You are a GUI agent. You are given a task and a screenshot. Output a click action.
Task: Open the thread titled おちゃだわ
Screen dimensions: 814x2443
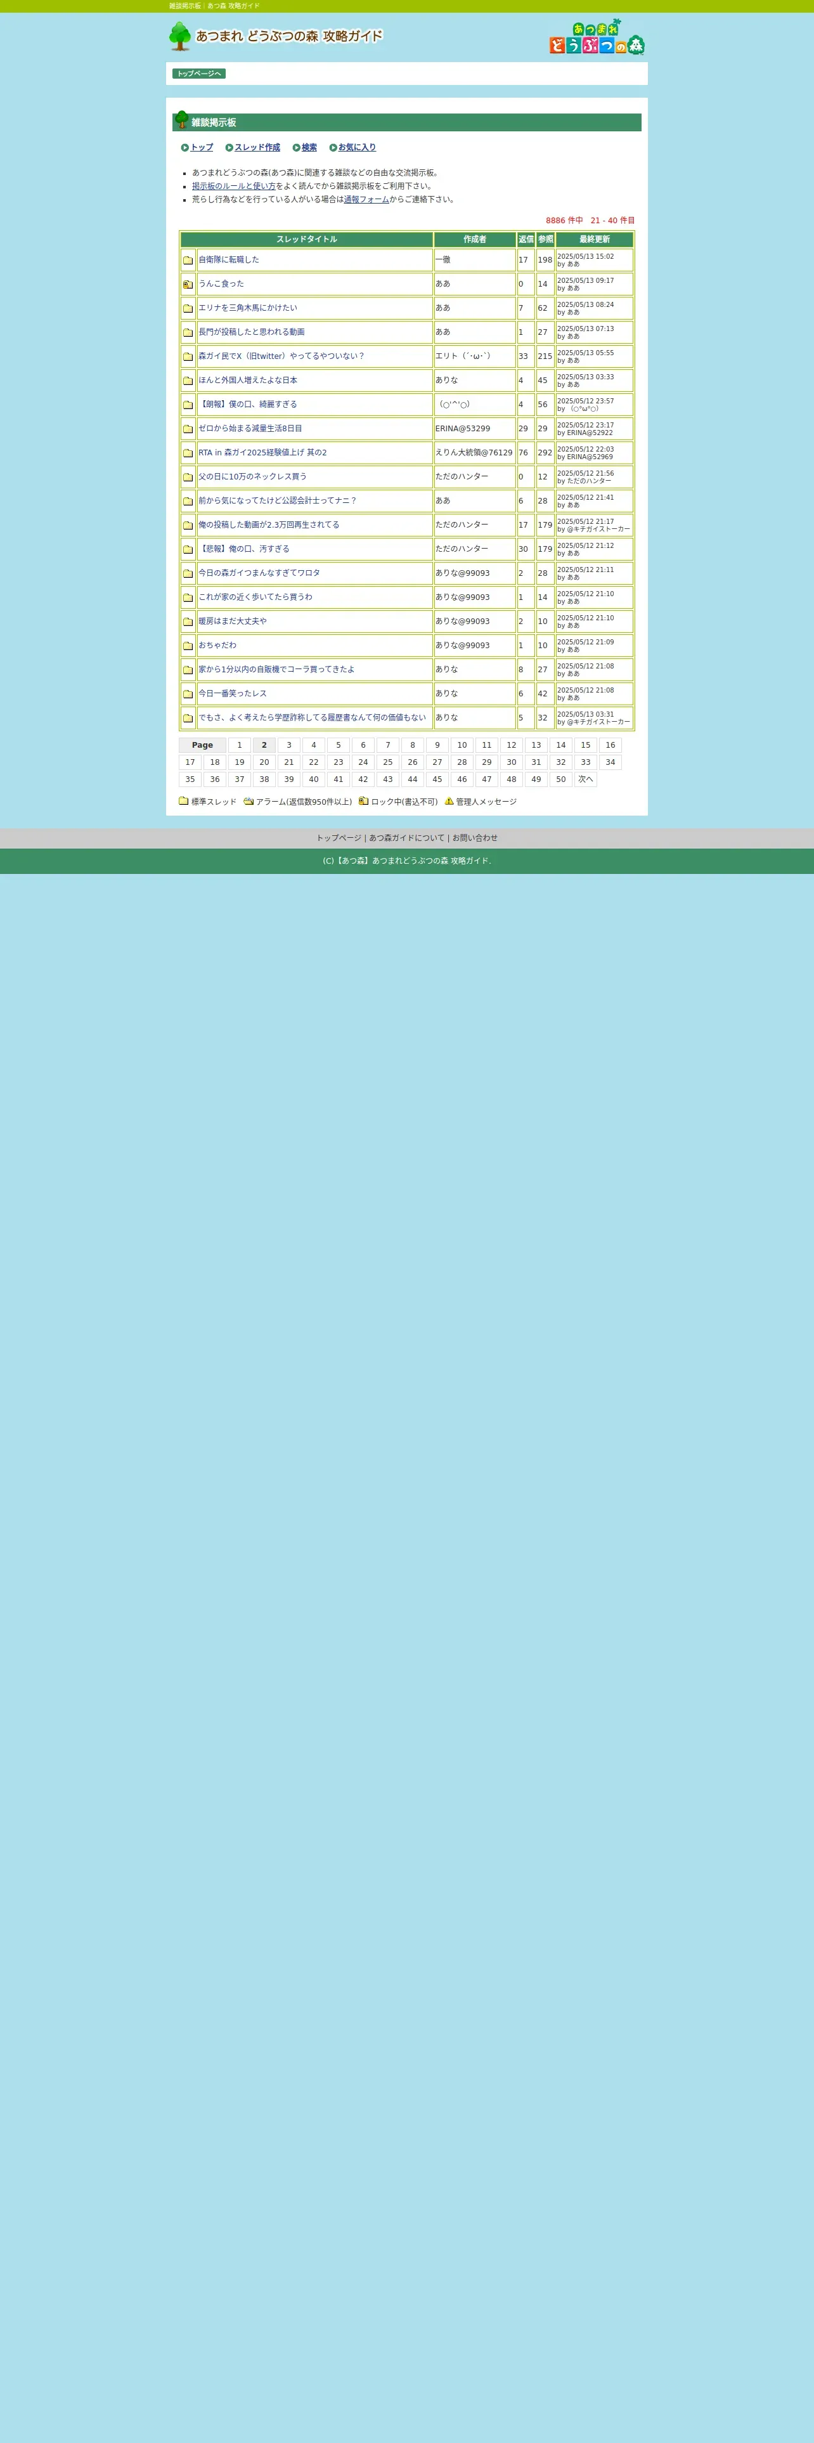tap(217, 645)
